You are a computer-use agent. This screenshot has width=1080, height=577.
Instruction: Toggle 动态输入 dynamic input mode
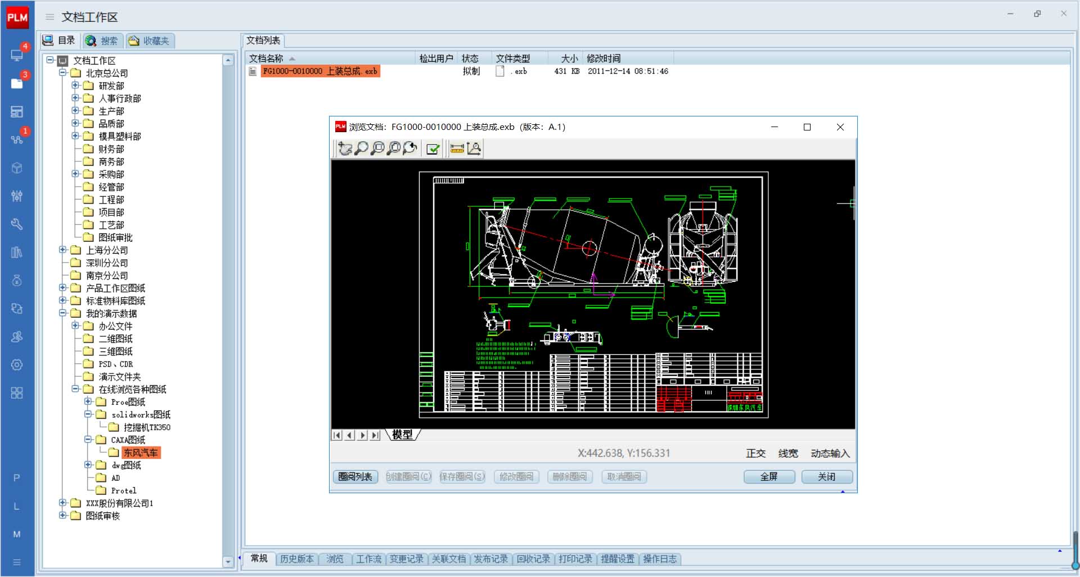[830, 453]
